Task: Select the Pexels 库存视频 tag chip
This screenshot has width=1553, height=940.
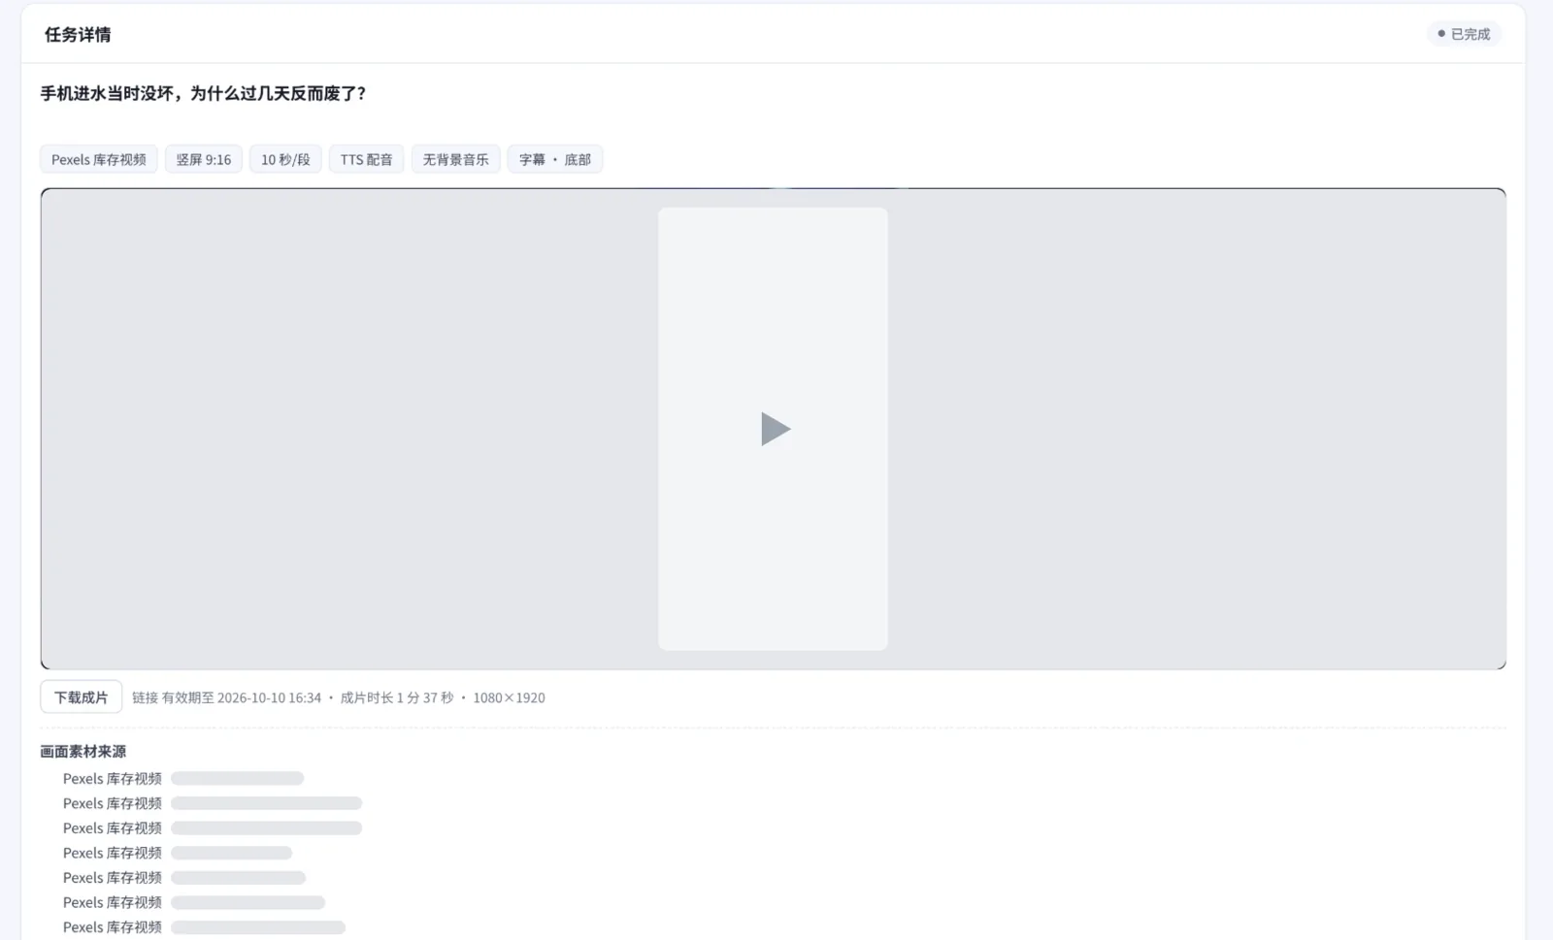Action: 99,160
